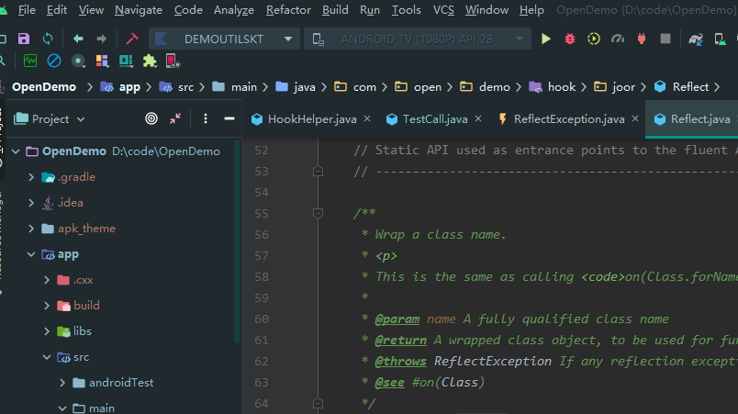Collapse the src folder node
Image resolution: width=738 pixels, height=414 pixels.
coord(47,357)
